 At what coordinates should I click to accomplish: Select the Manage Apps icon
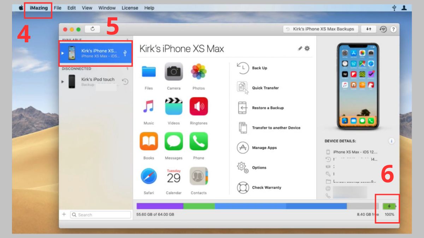pos(242,148)
